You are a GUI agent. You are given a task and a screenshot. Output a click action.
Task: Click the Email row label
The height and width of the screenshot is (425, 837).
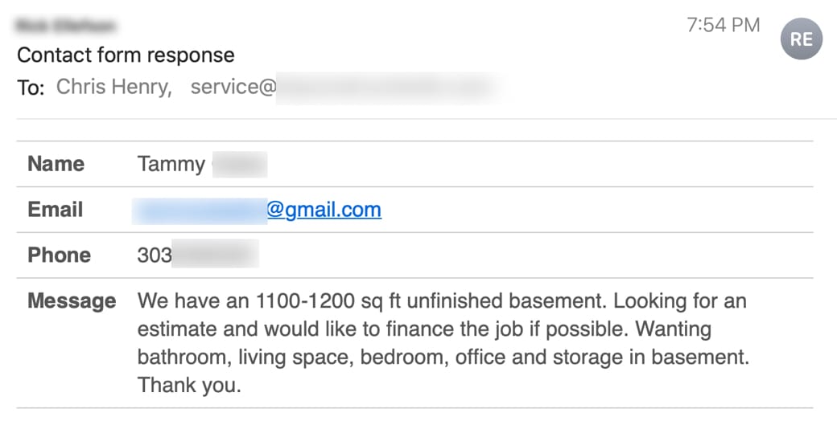click(56, 210)
